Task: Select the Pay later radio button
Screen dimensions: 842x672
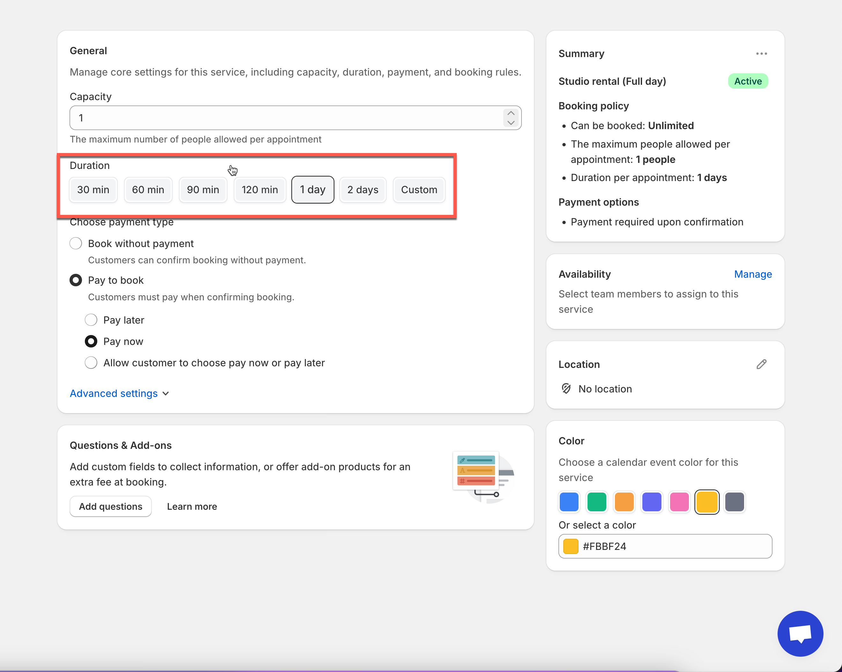Action: pyautogui.click(x=91, y=320)
